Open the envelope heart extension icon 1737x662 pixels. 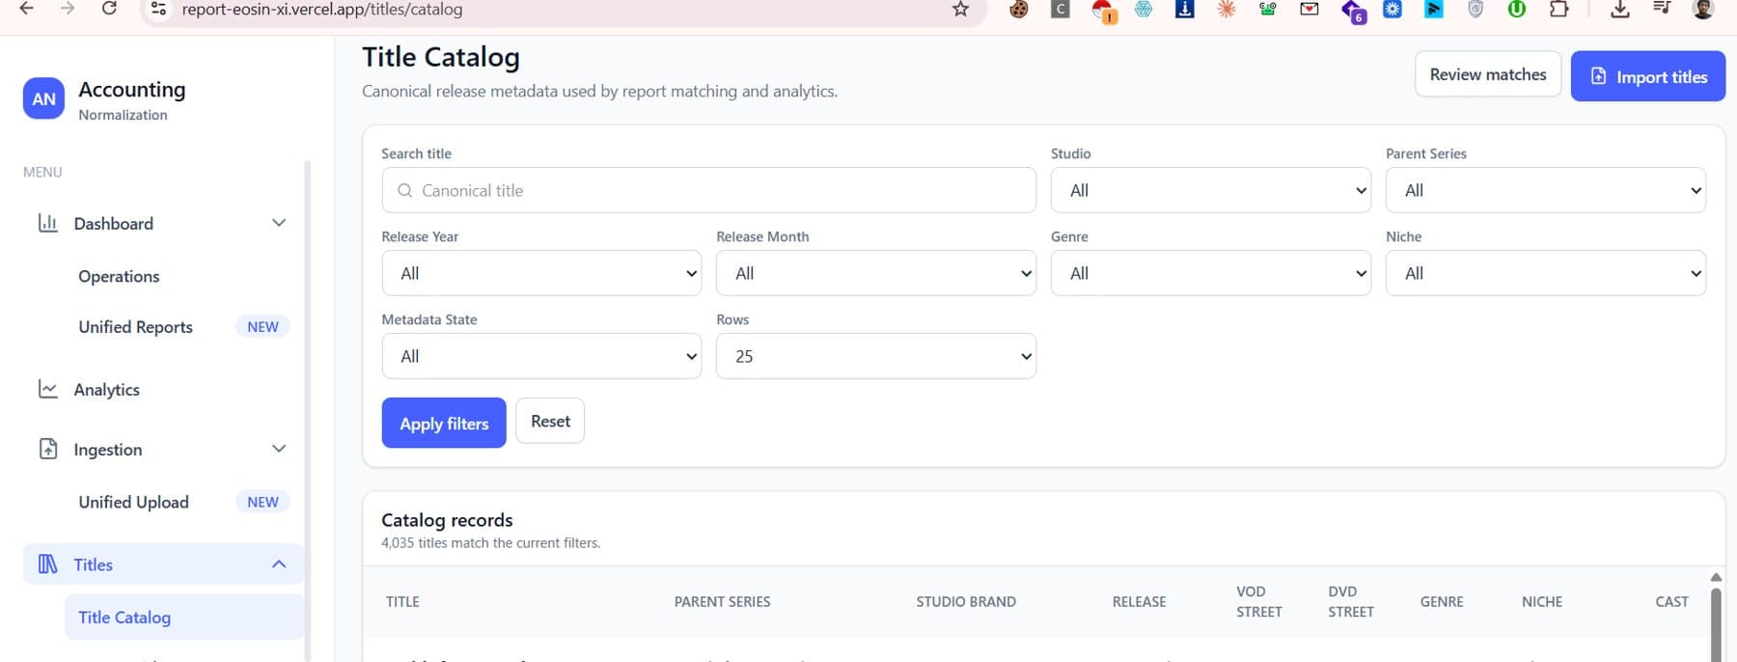pos(1310,10)
